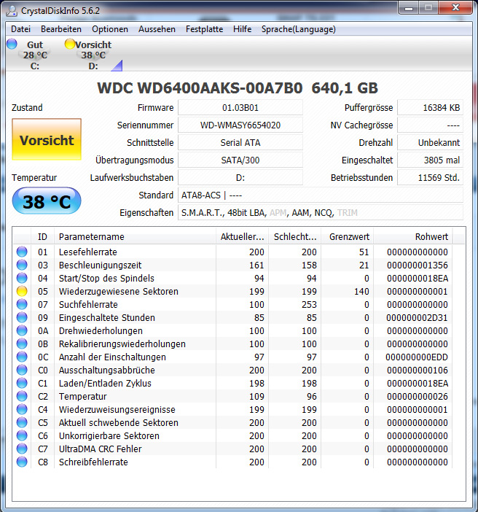Click raw value 000000000EDD

[417, 357]
